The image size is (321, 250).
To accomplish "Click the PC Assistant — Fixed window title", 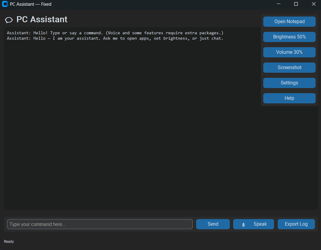I will [30, 4].
